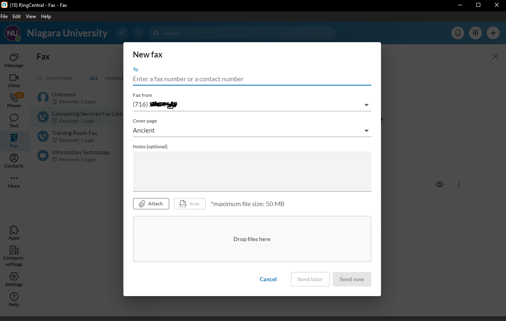Viewport: 506px width, 321px height.
Task: Select the Training Room Fax entry
Action: coord(77,136)
